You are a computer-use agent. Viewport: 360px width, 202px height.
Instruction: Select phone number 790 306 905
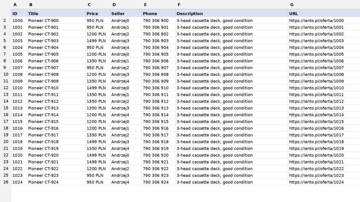tap(159, 54)
